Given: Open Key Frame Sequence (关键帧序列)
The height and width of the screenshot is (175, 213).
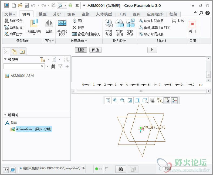Looking at the screenshot, I should pyautogui.click(x=62, y=28).
